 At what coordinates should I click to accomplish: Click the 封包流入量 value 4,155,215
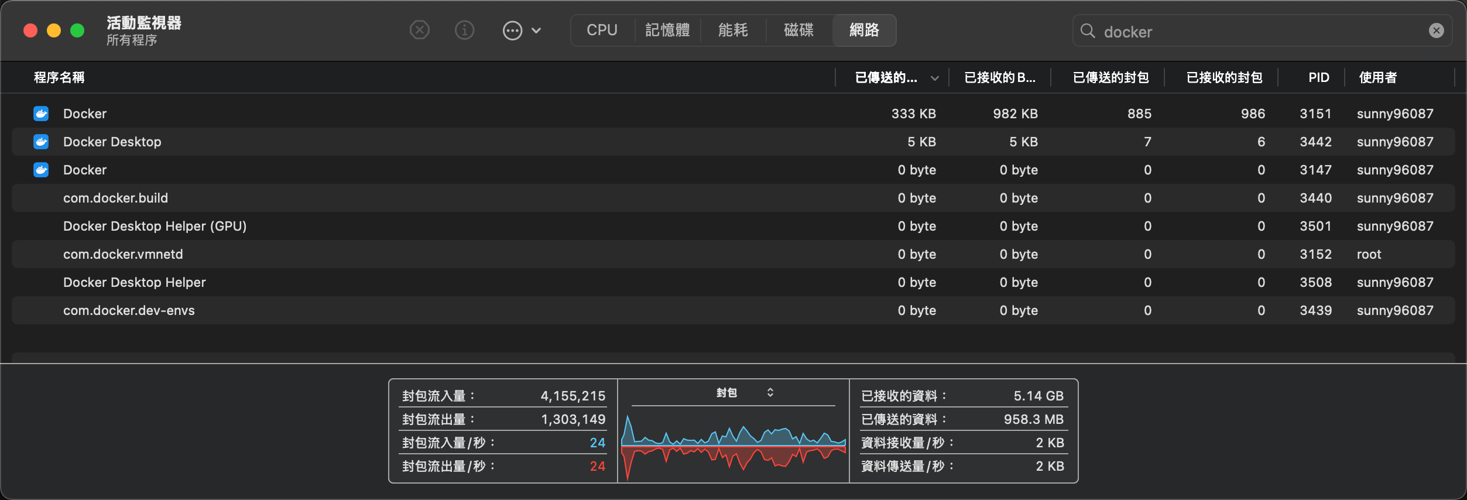click(x=573, y=396)
